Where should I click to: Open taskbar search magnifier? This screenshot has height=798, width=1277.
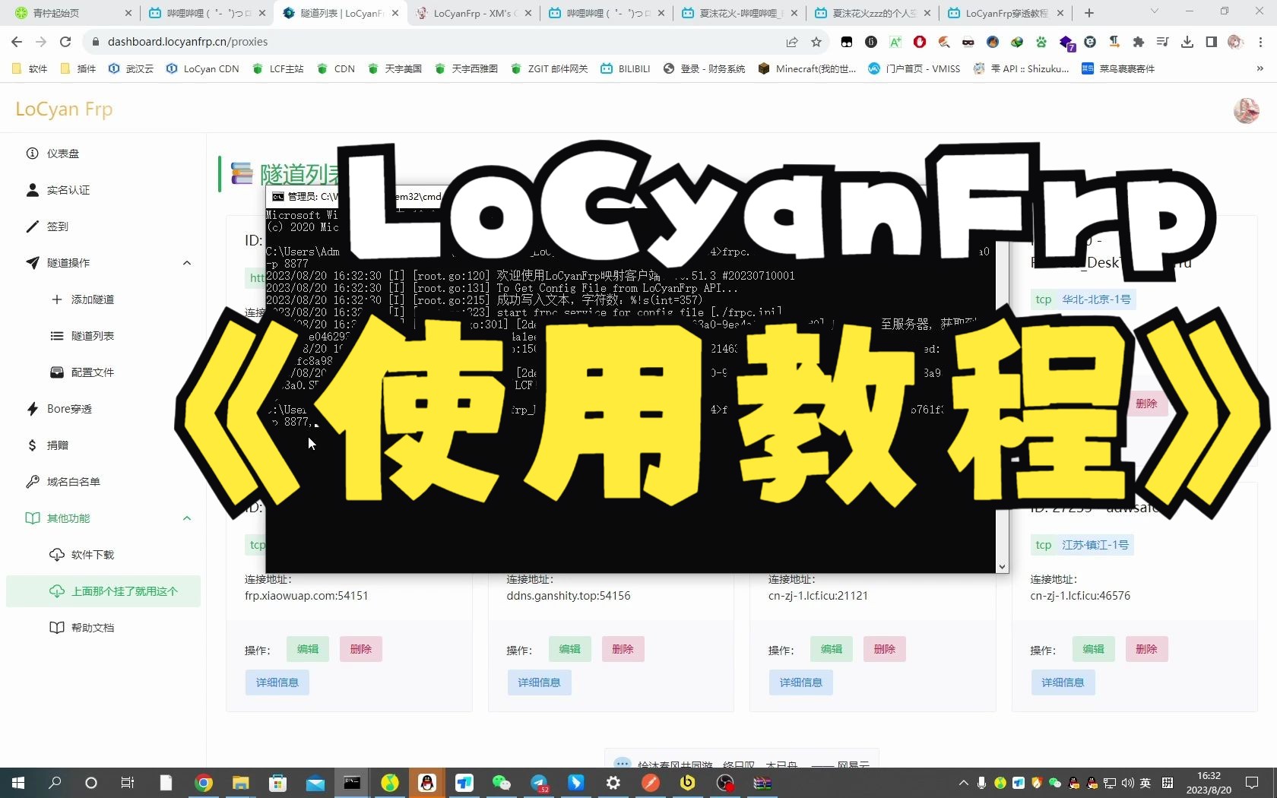[55, 783]
